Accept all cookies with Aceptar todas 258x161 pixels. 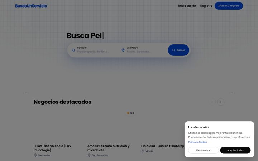235,150
